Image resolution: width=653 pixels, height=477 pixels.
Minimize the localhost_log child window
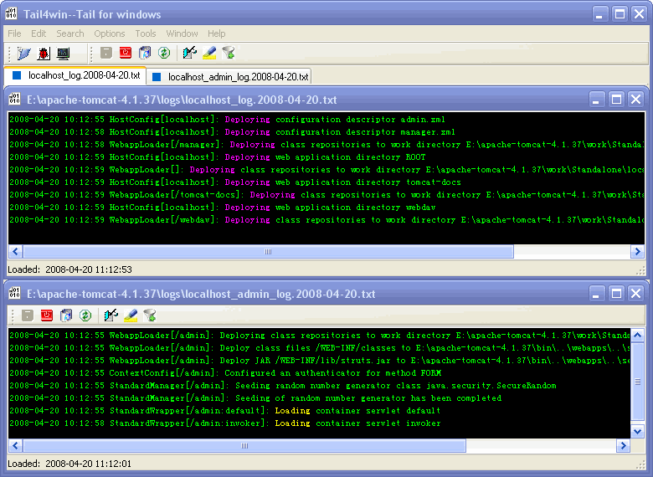[596, 99]
